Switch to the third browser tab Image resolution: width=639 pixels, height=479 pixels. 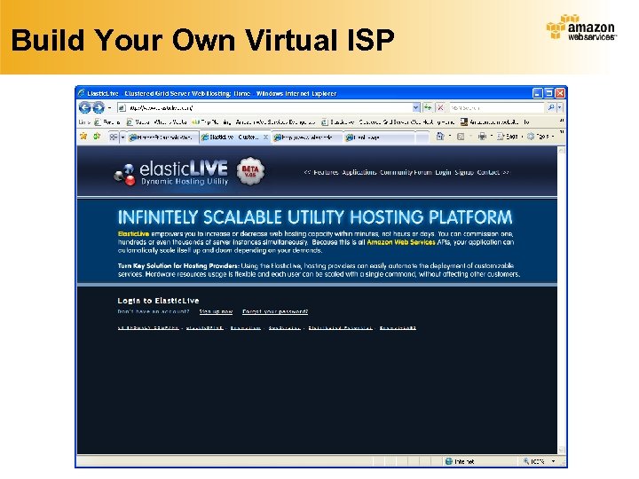pyautogui.click(x=306, y=137)
